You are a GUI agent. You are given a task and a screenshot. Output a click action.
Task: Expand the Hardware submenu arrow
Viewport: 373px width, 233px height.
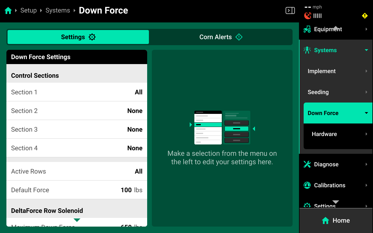coord(366,134)
